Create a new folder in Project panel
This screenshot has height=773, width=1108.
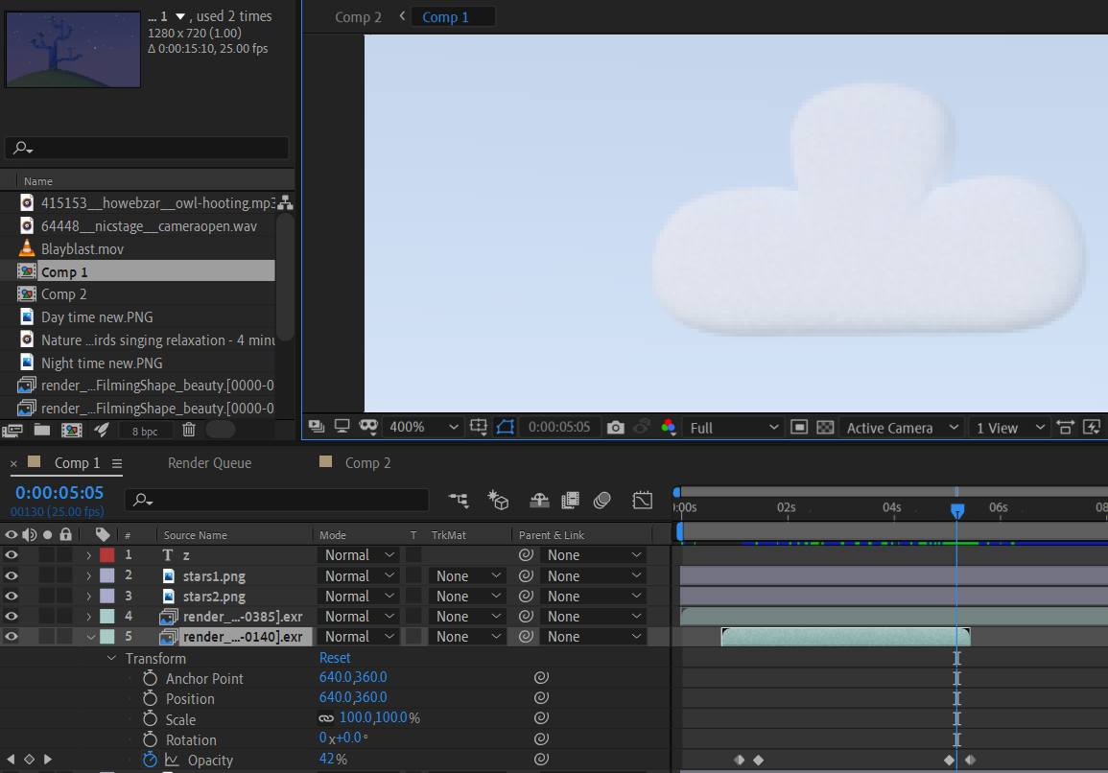coord(42,430)
